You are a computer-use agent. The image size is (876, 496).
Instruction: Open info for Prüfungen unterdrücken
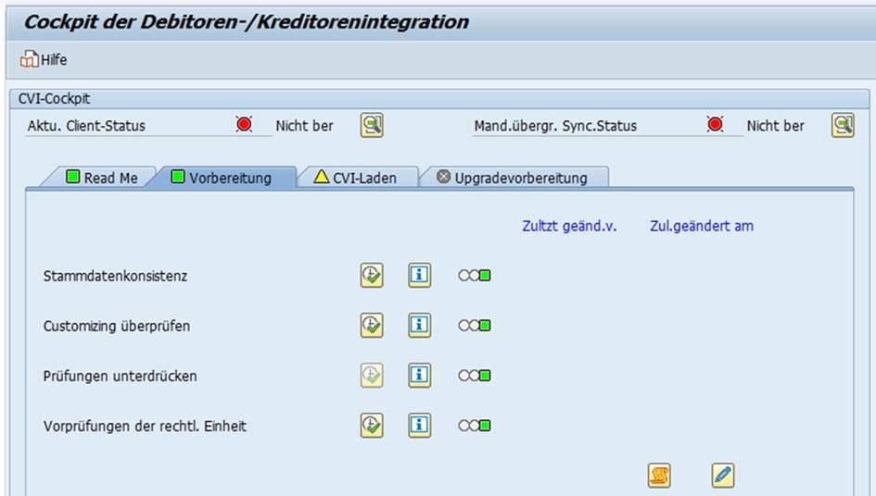click(419, 376)
